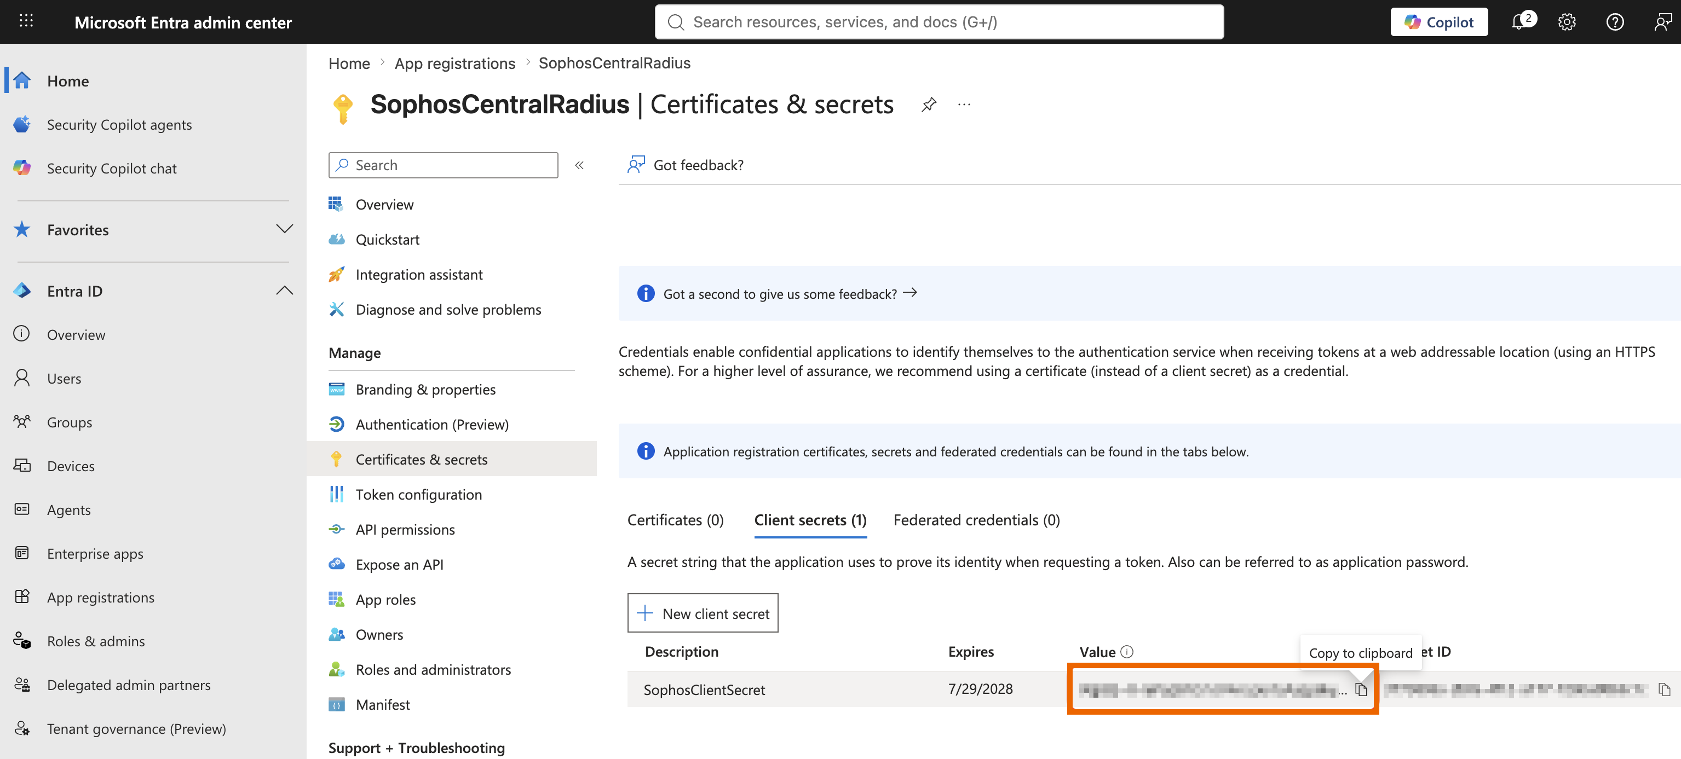The height and width of the screenshot is (759, 1681).
Task: Click the 7/29/2028 expiry cell
Action: click(x=980, y=688)
